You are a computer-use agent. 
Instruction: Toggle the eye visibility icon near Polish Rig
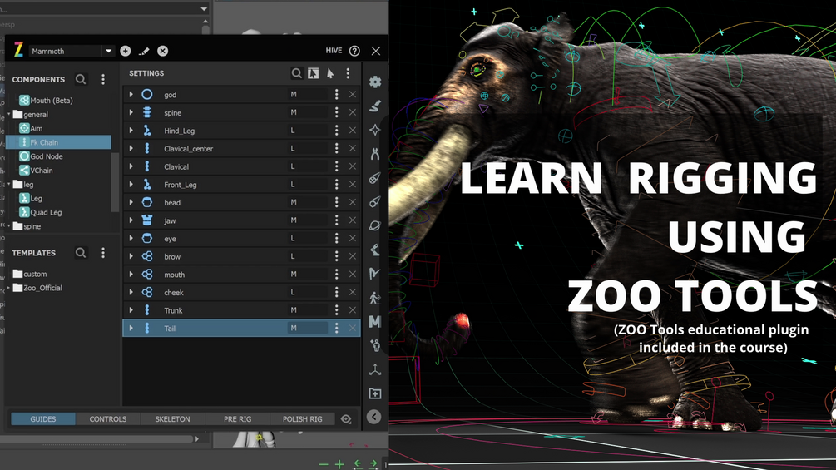346,419
